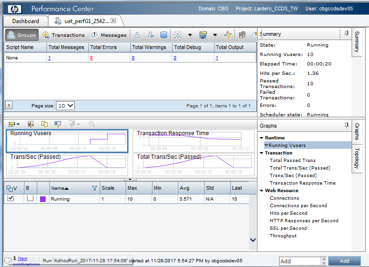This screenshot has width=369, height=267.
Task: Collapse the Runtime tree node
Action: 262,138
